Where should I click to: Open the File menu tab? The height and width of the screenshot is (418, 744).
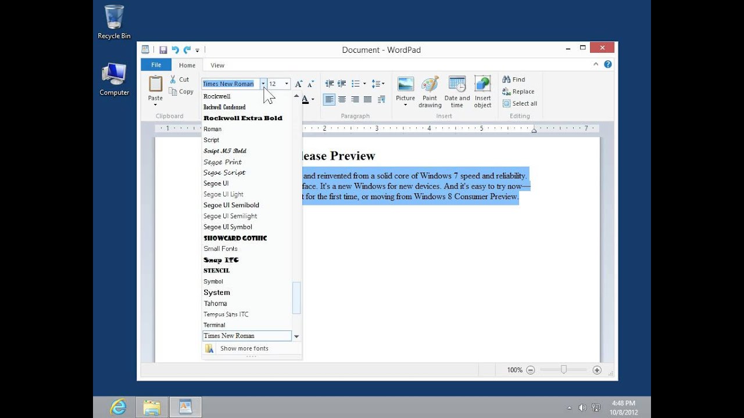tap(156, 65)
